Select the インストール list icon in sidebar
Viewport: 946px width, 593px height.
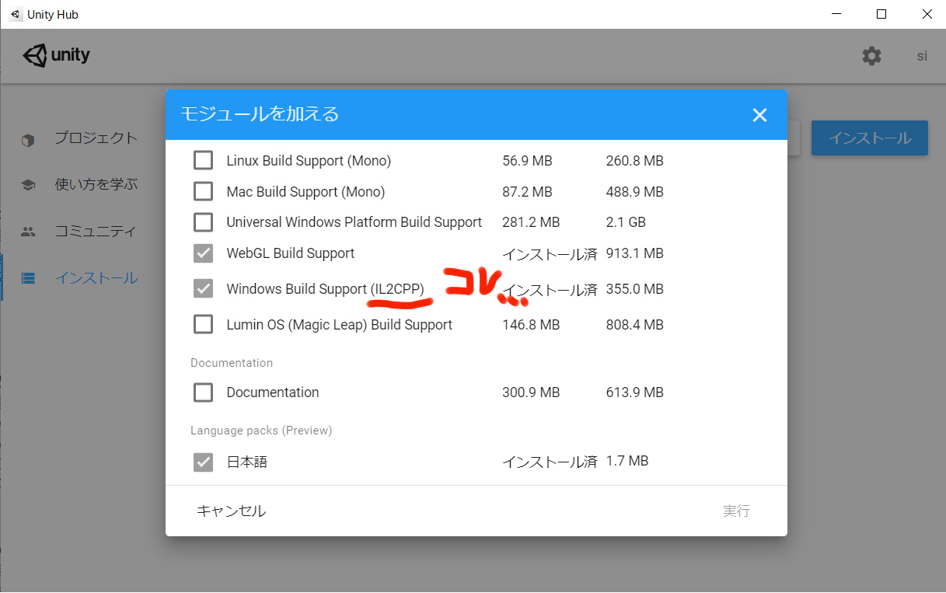point(29,277)
